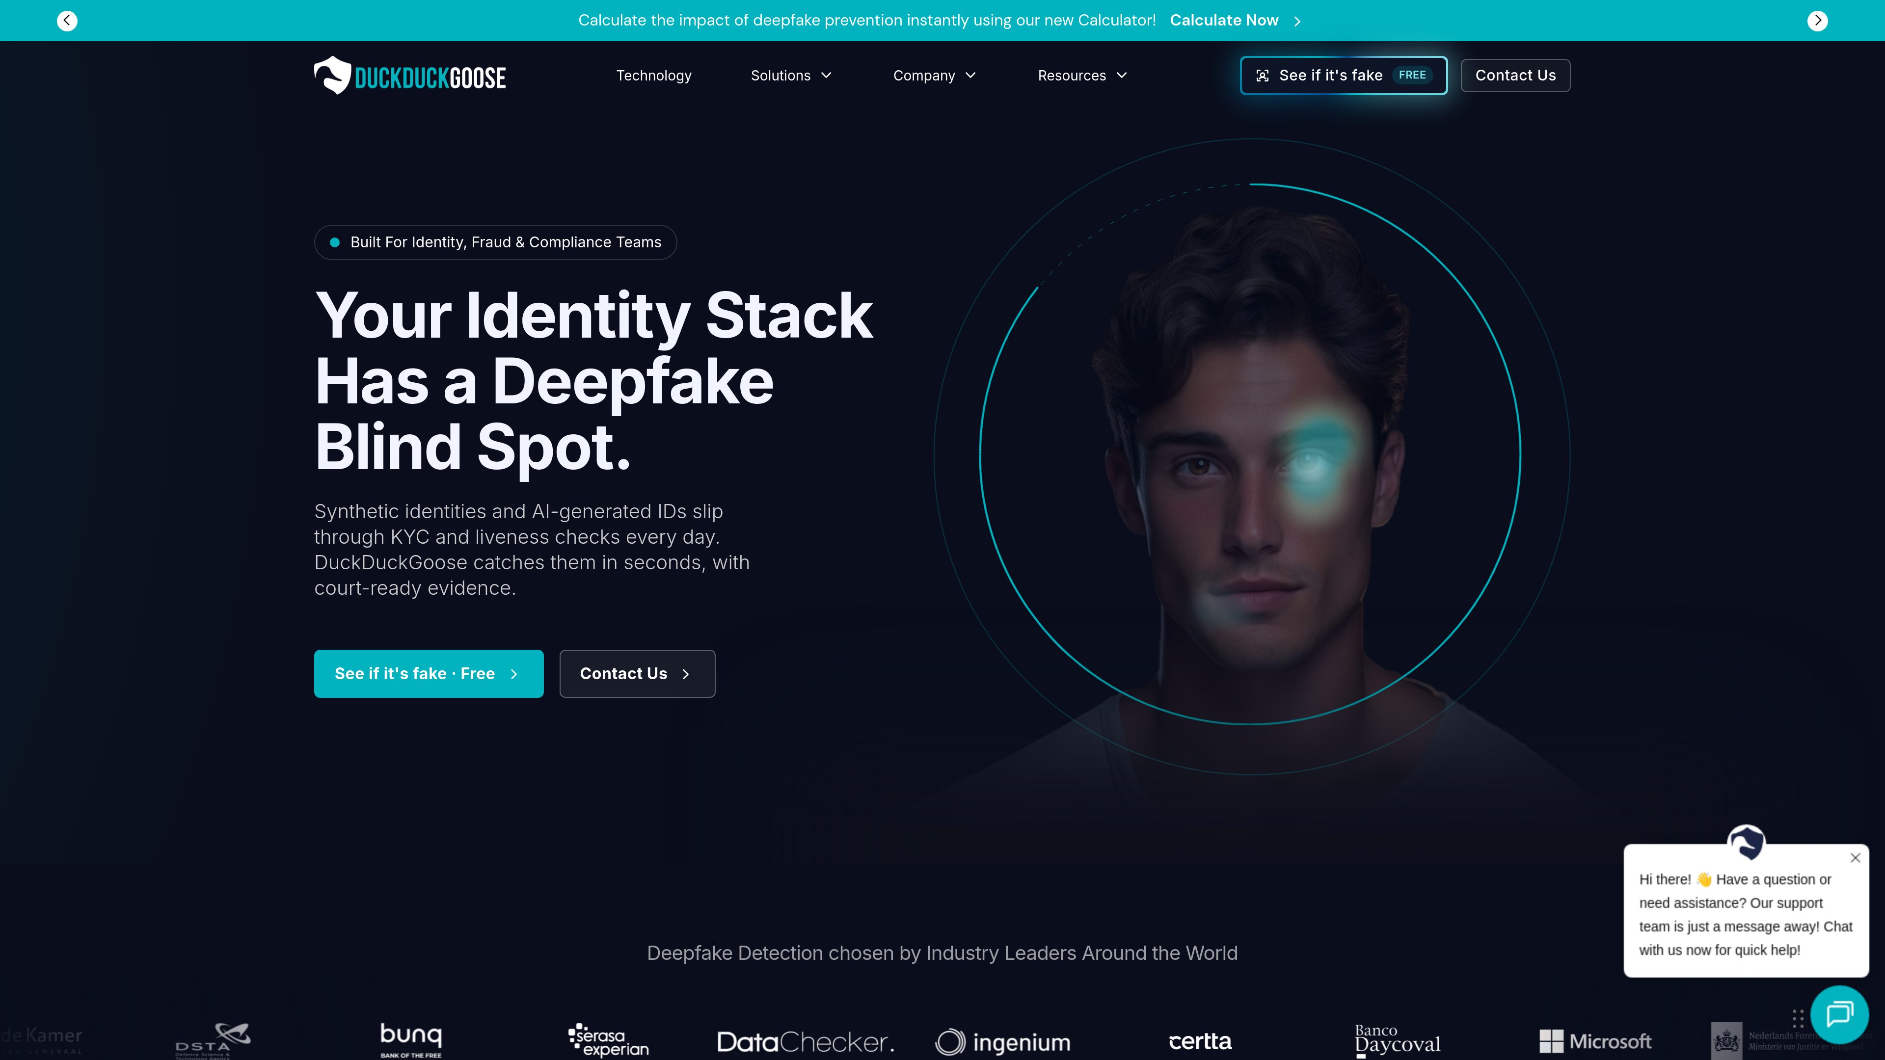Click Deepfake Detection chosen by Industry Leaders text

pyautogui.click(x=942, y=953)
